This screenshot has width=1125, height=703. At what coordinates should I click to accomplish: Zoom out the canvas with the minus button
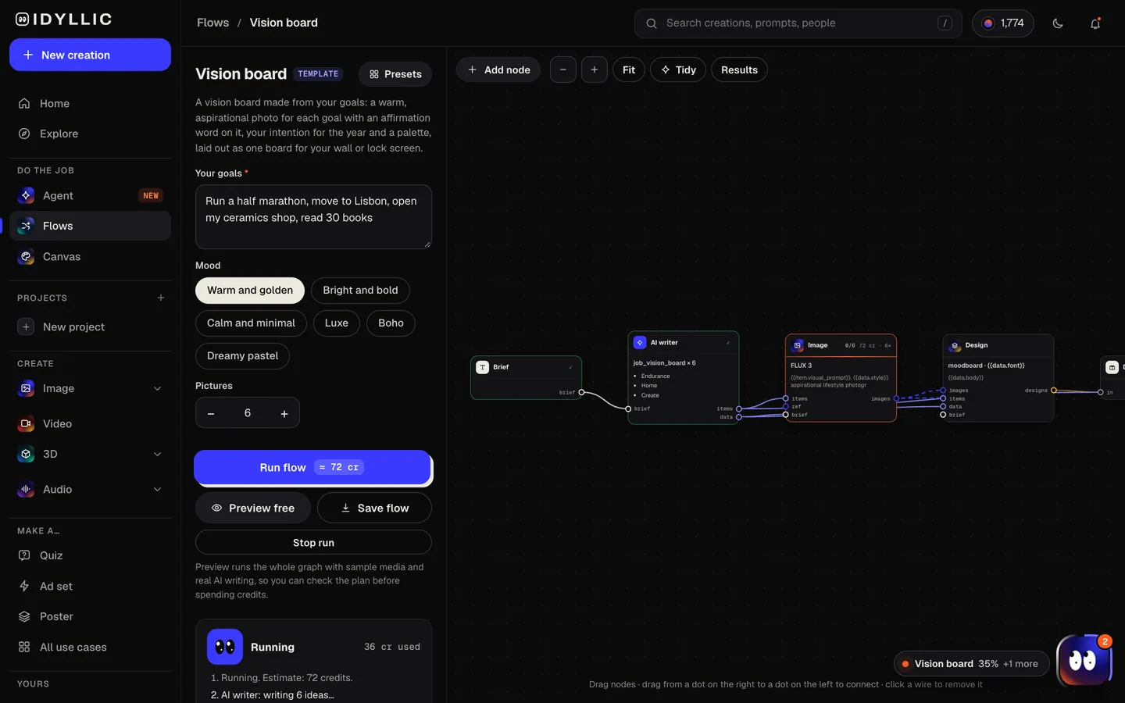[563, 70]
